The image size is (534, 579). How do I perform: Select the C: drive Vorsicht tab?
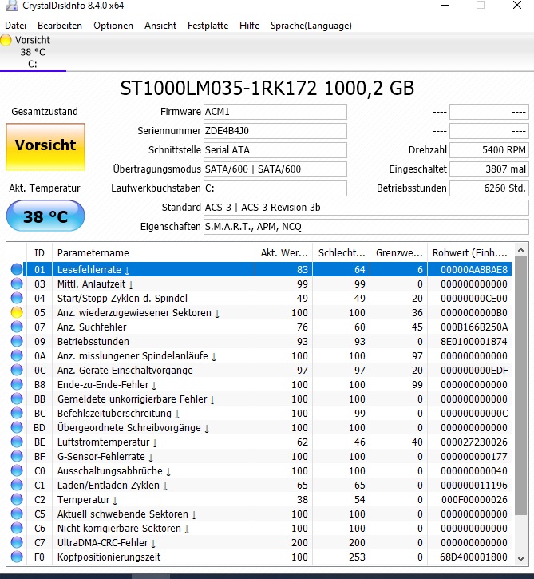click(x=33, y=52)
